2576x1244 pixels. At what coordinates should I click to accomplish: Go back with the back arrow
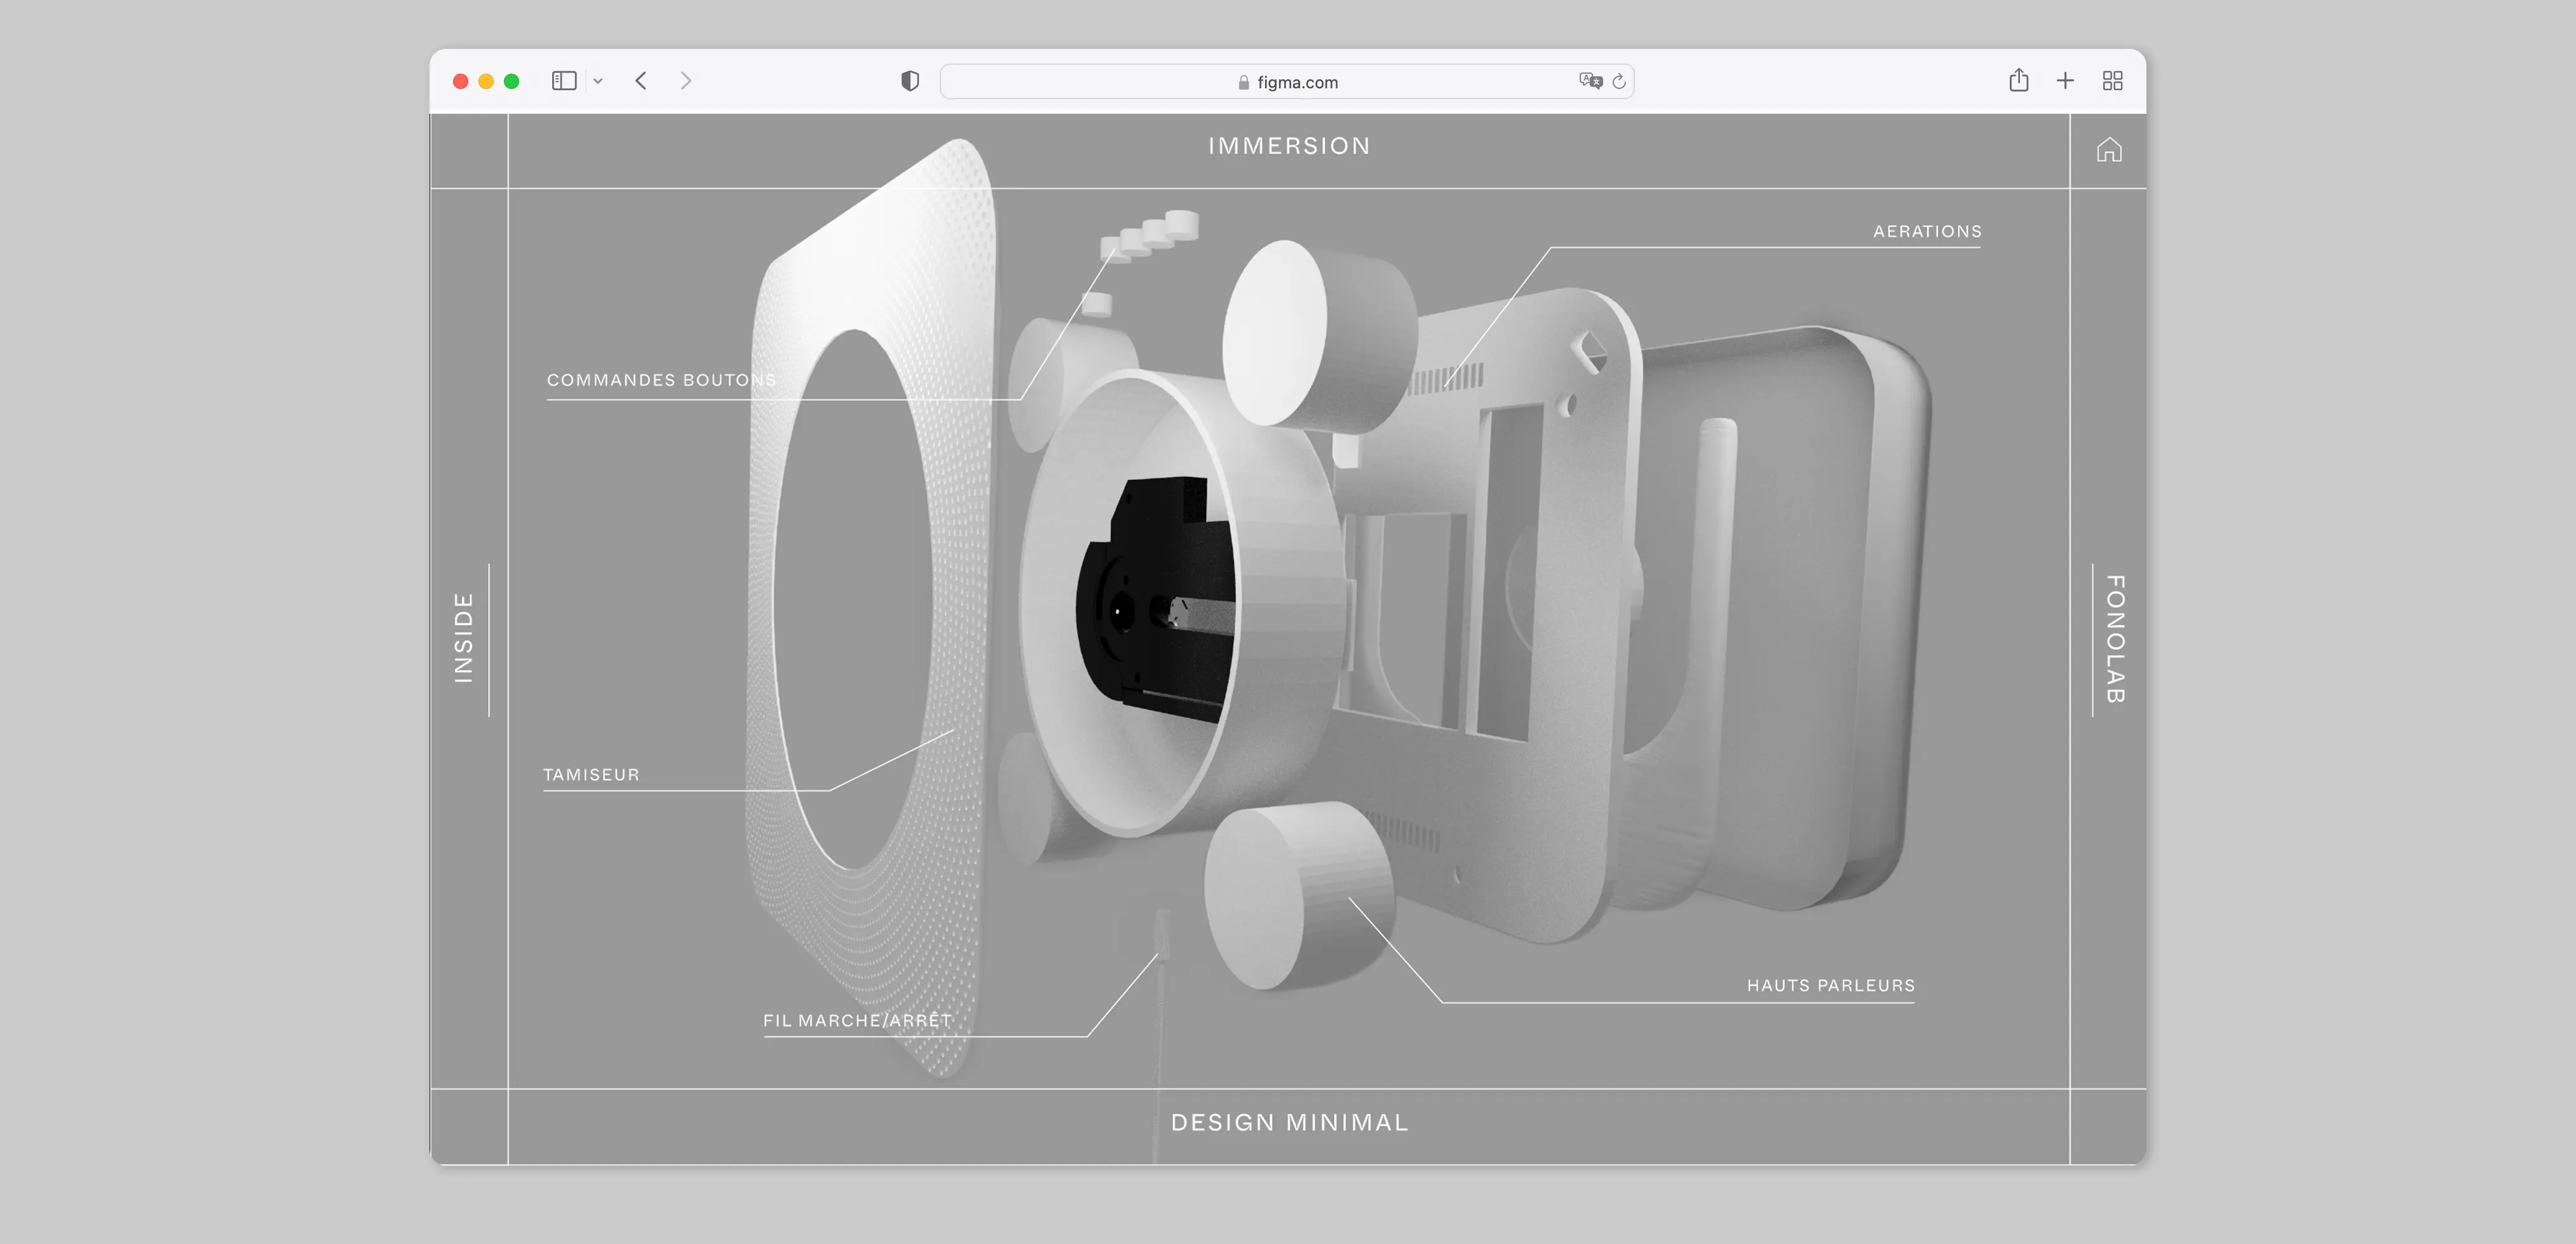click(641, 81)
